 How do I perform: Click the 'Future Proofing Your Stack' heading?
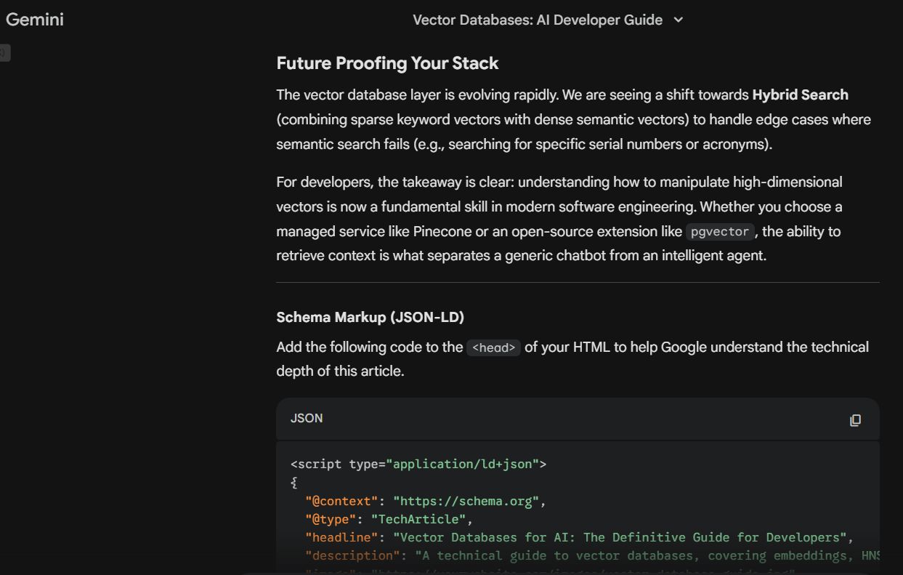(387, 63)
